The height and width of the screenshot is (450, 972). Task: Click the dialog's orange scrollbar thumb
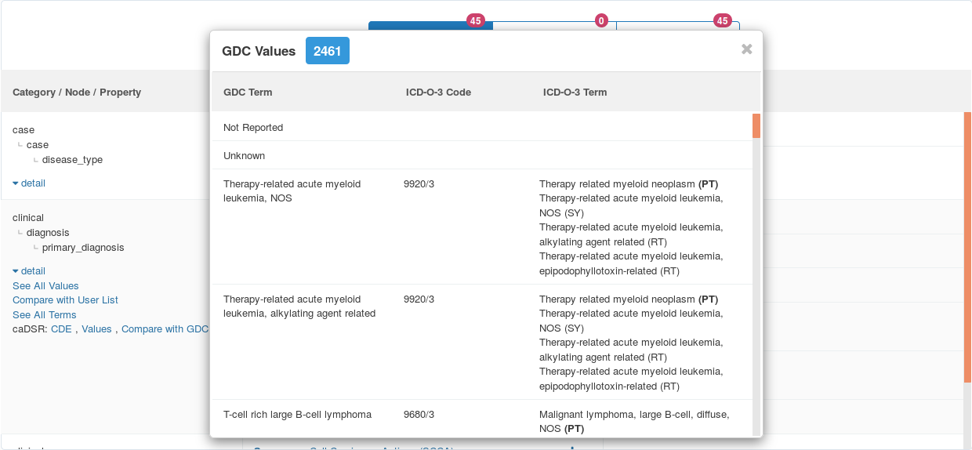[756, 125]
